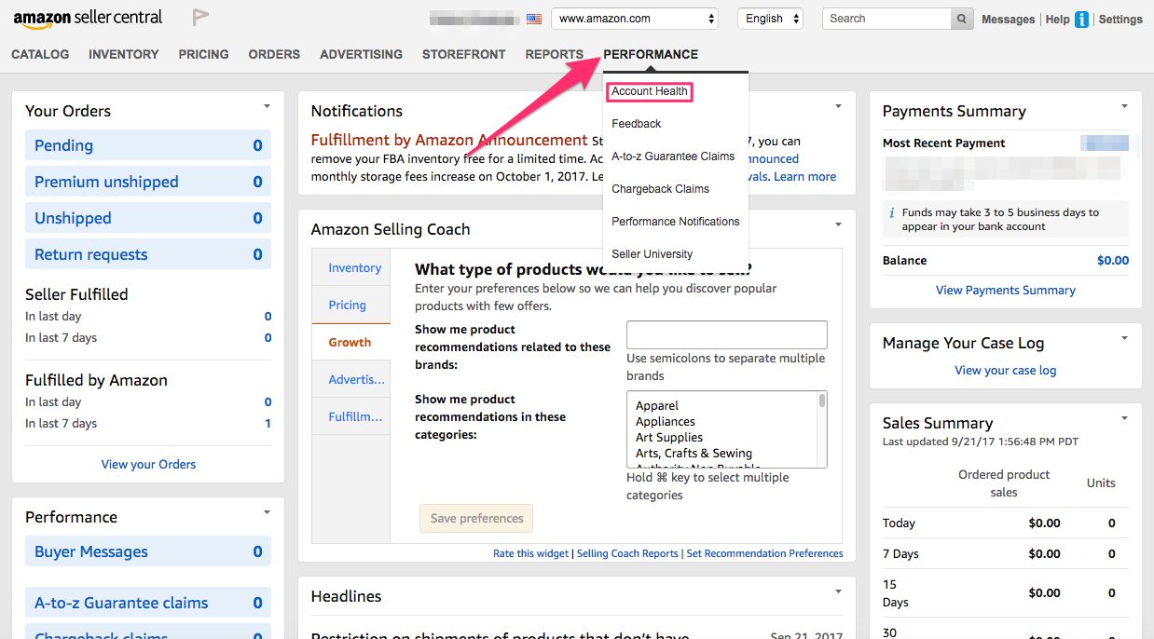Click the Save preferences button
This screenshot has height=639, width=1154.
click(476, 518)
